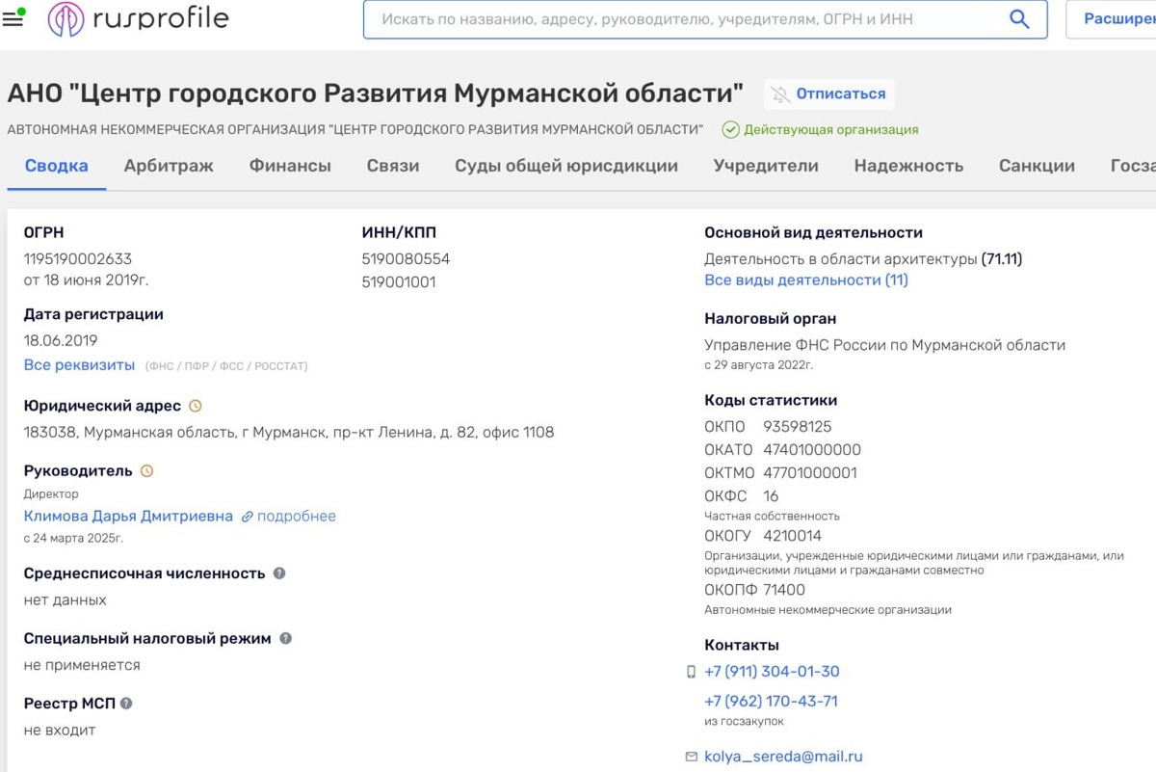Click KPP value 519001001
Viewport: 1156px width, 772px height.
pyautogui.click(x=399, y=282)
